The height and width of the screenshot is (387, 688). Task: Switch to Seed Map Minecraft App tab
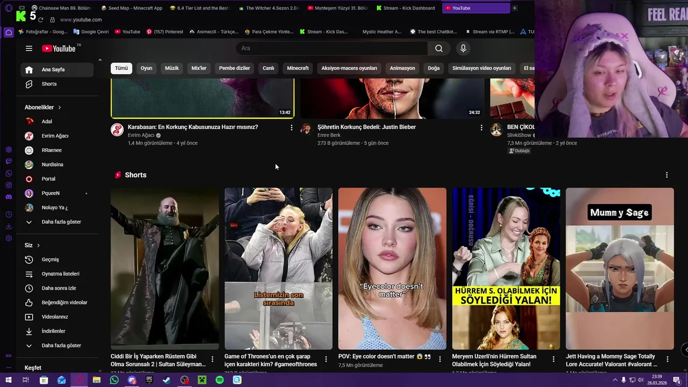pyautogui.click(x=132, y=8)
